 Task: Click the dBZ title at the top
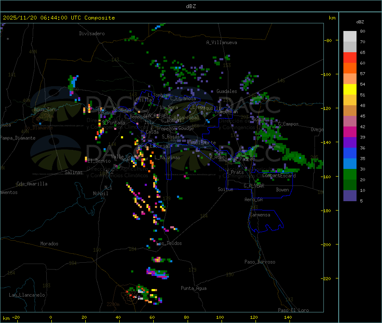191,6
